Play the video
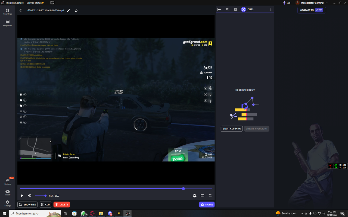The image size is (348, 217). coord(22,196)
